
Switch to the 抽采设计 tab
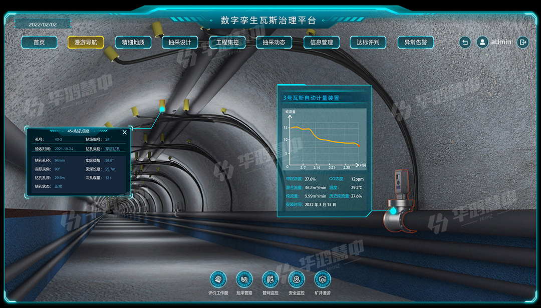click(180, 43)
